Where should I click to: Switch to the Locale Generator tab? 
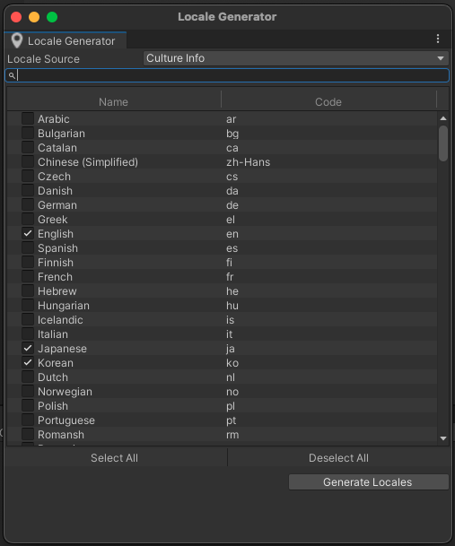(x=66, y=40)
